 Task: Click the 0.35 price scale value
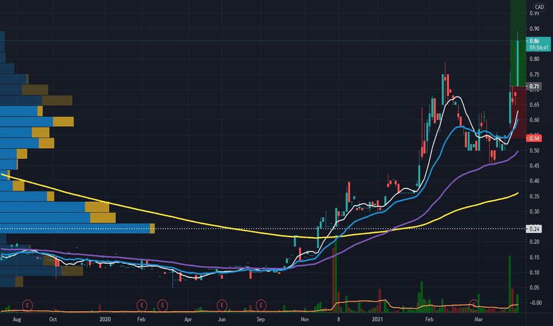click(x=534, y=196)
